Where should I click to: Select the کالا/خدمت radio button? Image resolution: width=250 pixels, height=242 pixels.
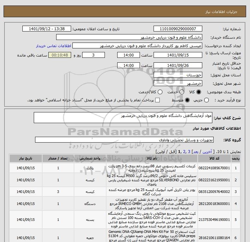click(x=160, y=92)
